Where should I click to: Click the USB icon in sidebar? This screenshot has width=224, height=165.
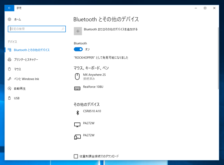coord(9,98)
